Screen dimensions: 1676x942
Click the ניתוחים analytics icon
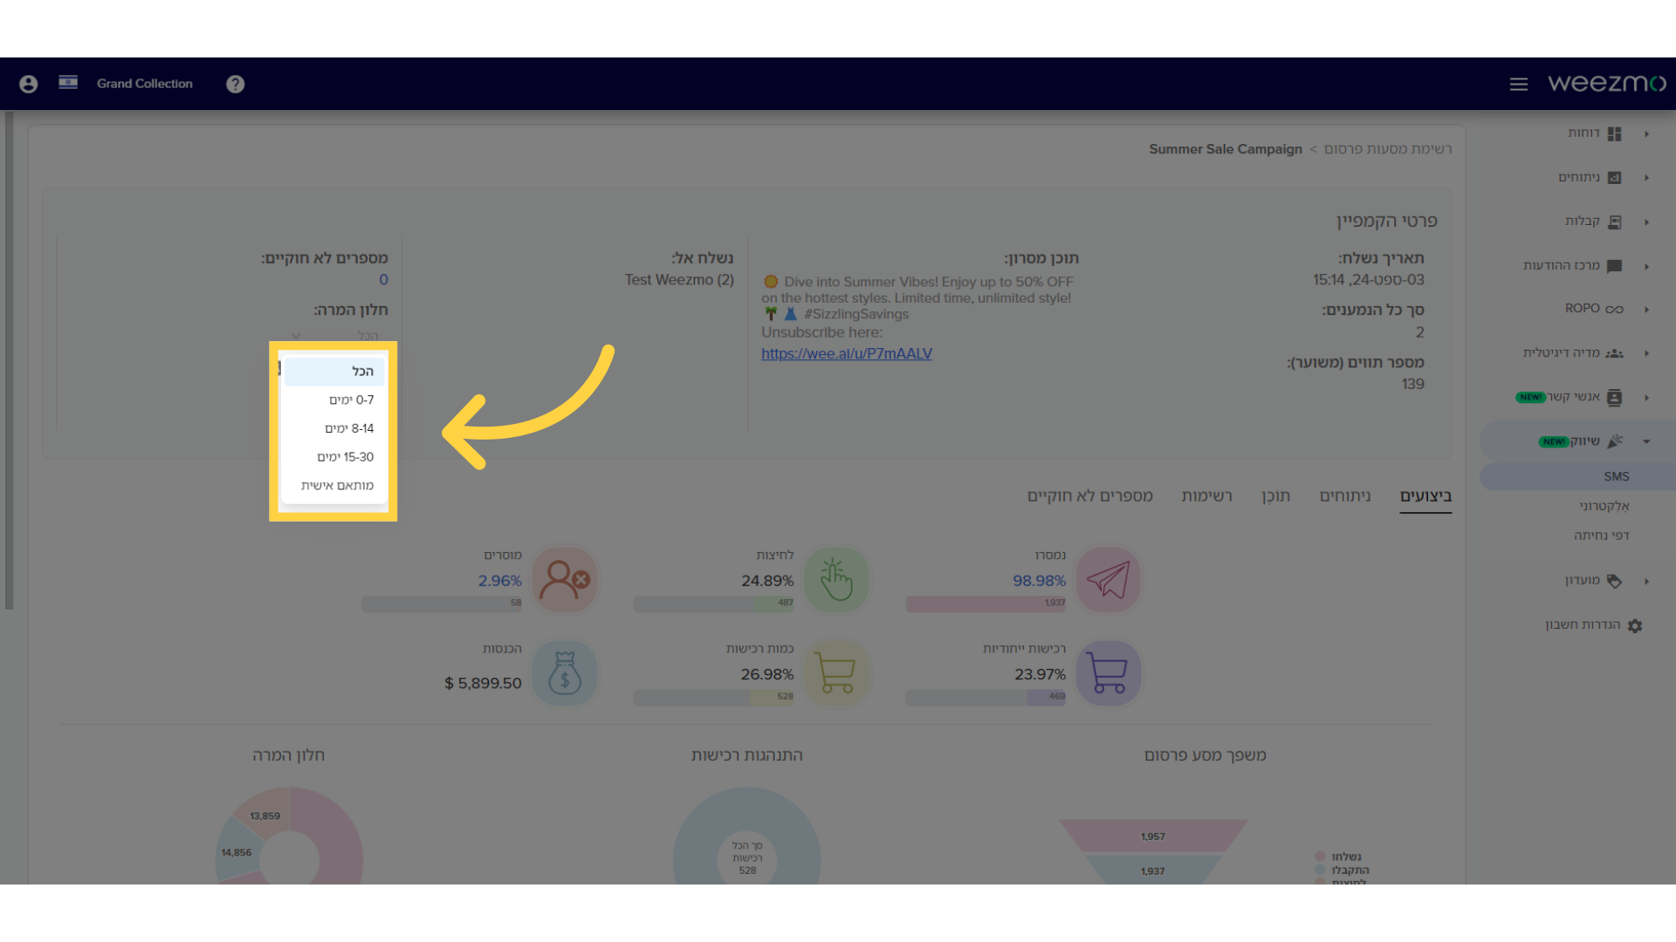(1614, 178)
